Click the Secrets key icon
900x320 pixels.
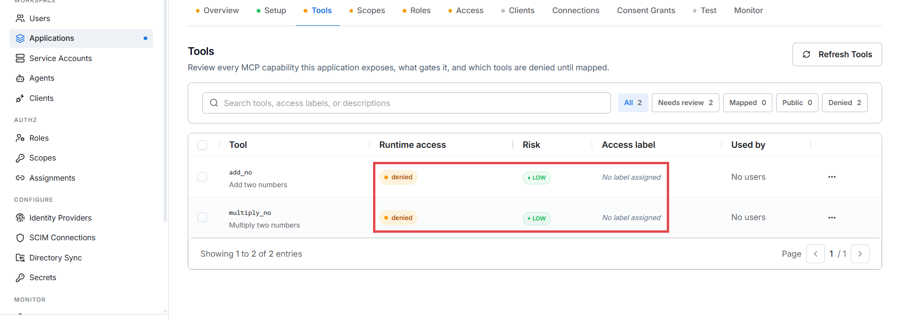[20, 278]
